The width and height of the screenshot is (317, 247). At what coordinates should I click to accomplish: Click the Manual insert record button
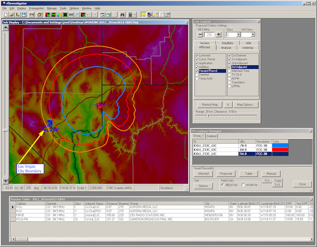pos(271,174)
